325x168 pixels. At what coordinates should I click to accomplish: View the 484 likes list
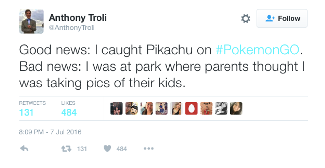click(x=69, y=112)
